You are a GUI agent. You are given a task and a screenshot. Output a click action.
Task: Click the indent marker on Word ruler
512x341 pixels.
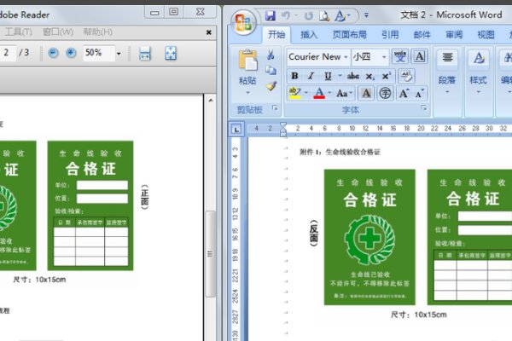[283, 130]
